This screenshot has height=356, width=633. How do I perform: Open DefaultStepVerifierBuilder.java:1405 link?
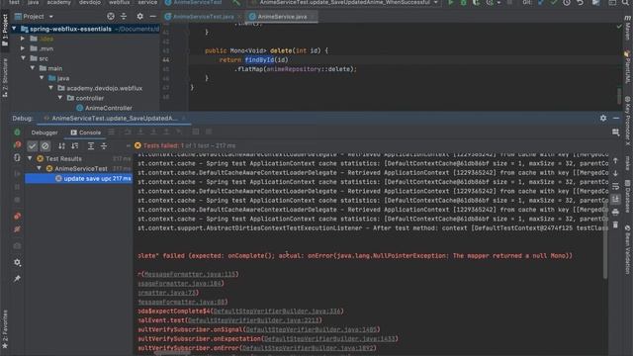pyautogui.click(x=311, y=329)
